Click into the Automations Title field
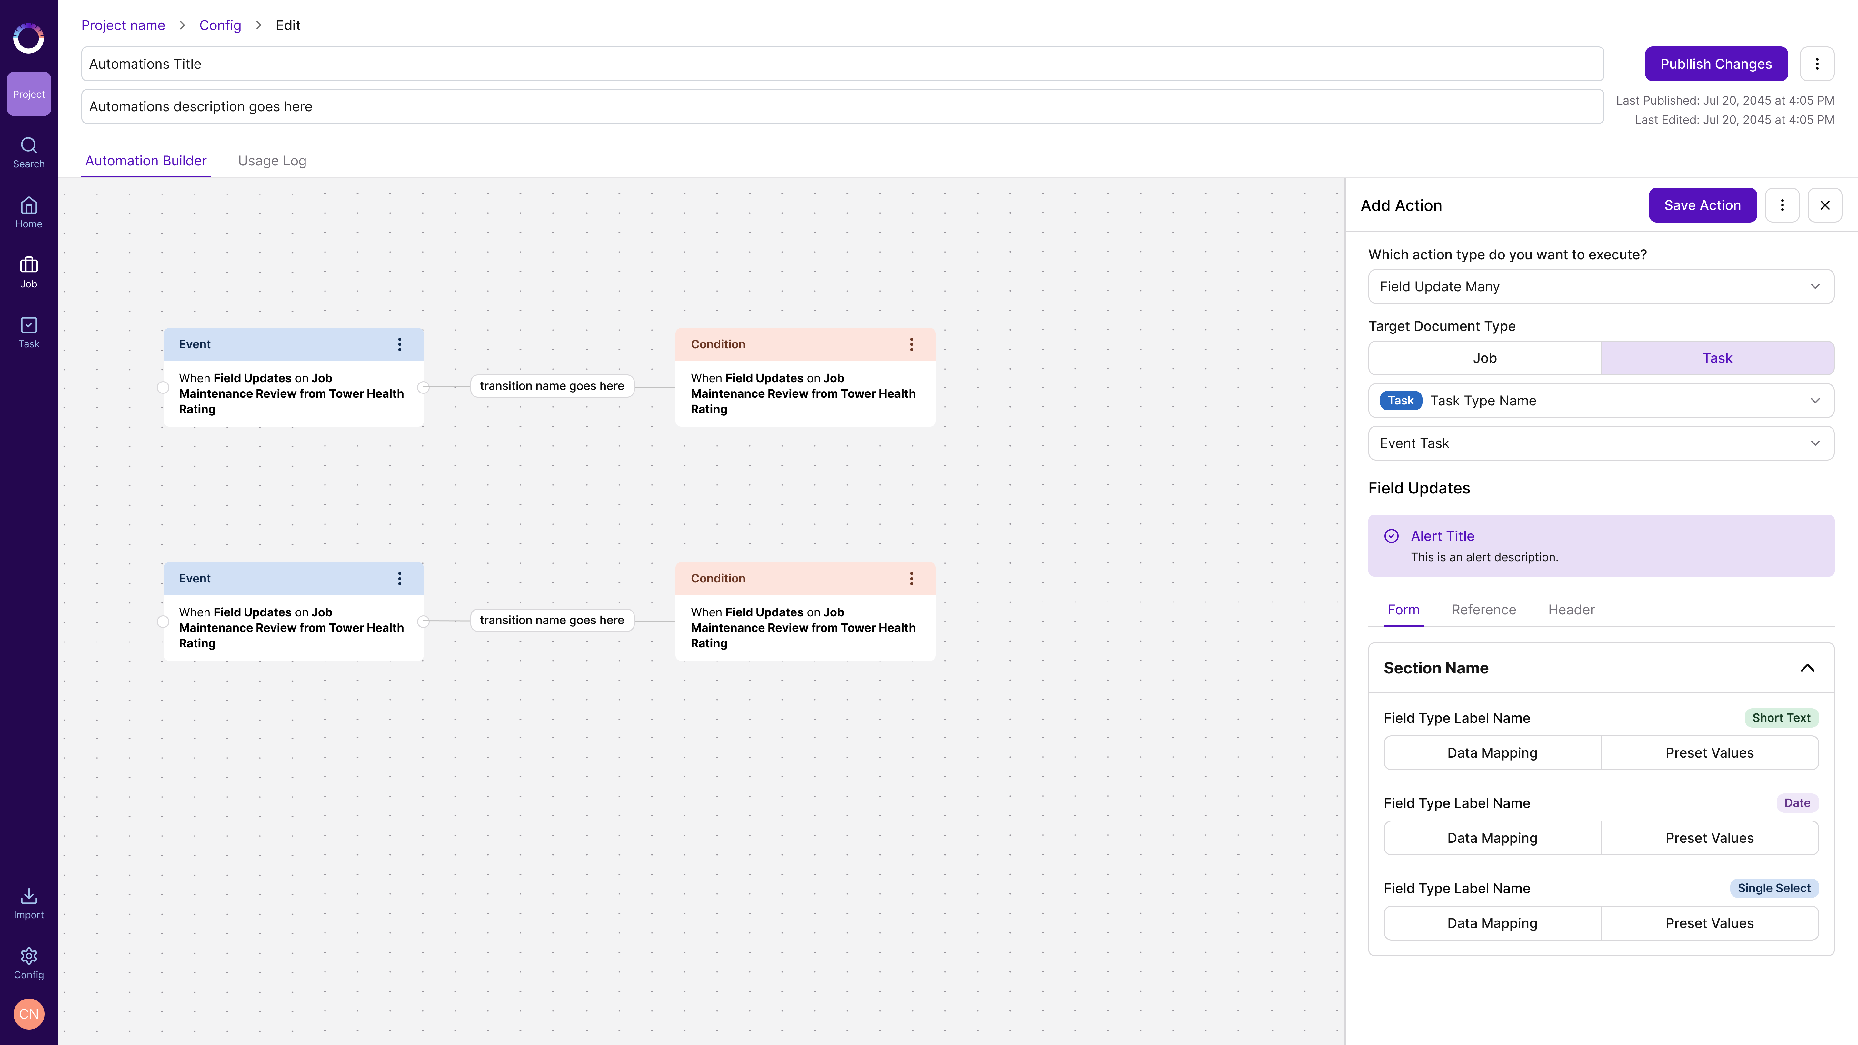 point(843,64)
